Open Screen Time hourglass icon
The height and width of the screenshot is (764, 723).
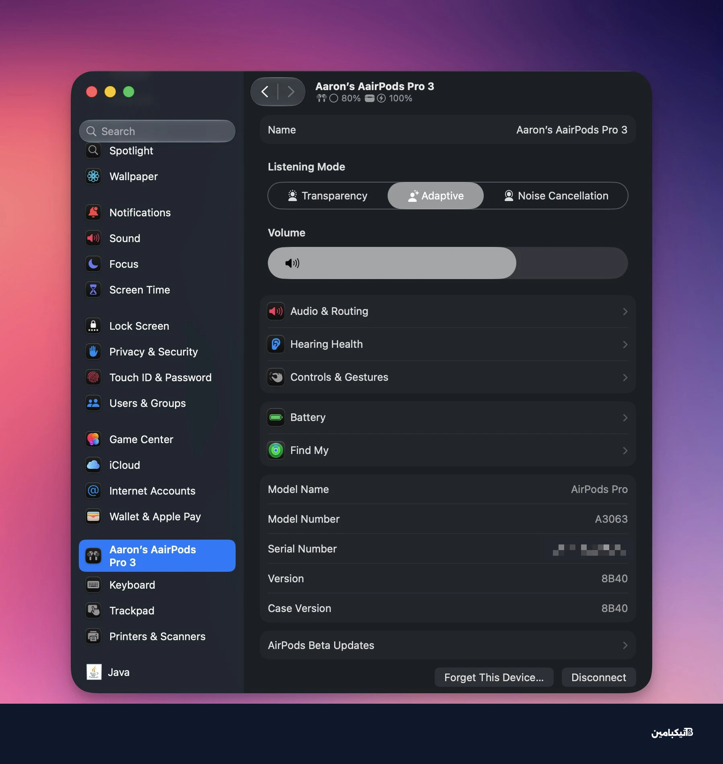click(93, 290)
